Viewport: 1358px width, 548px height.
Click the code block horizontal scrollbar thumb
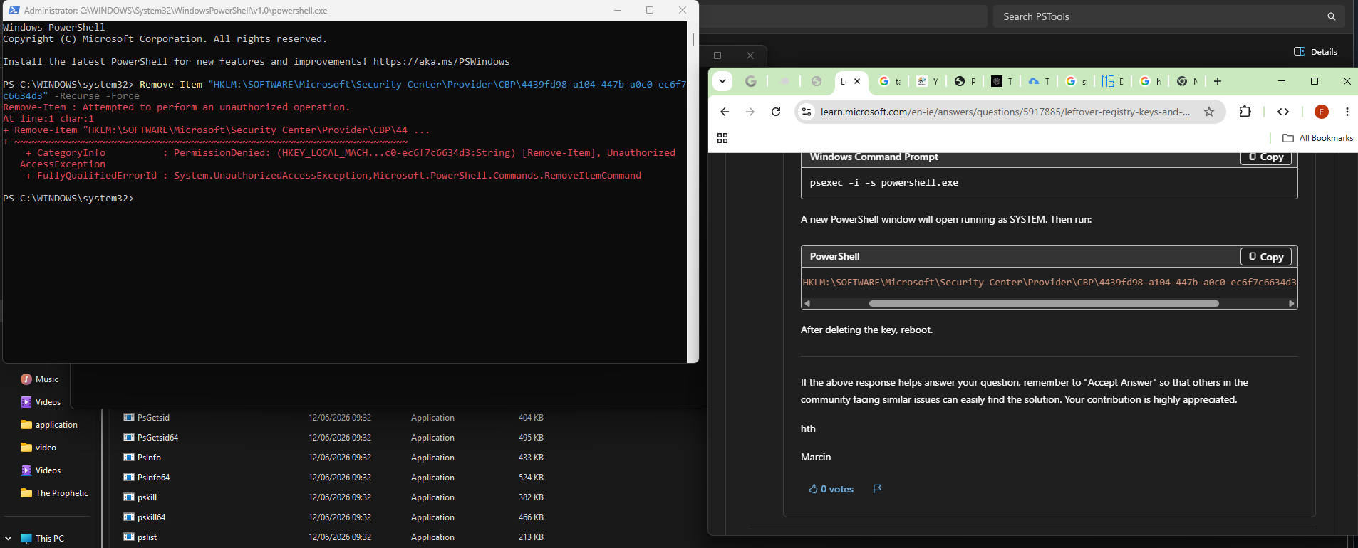(1044, 303)
